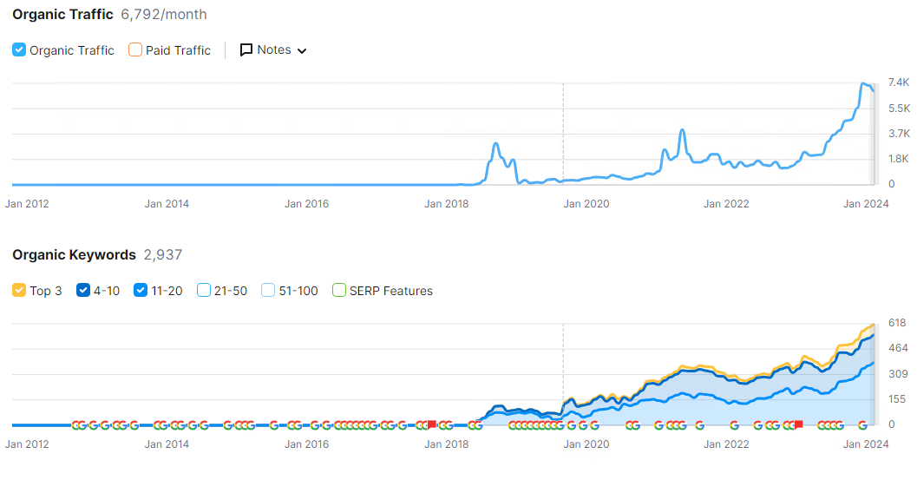Enable the Paid Traffic checkbox

pyautogui.click(x=135, y=49)
